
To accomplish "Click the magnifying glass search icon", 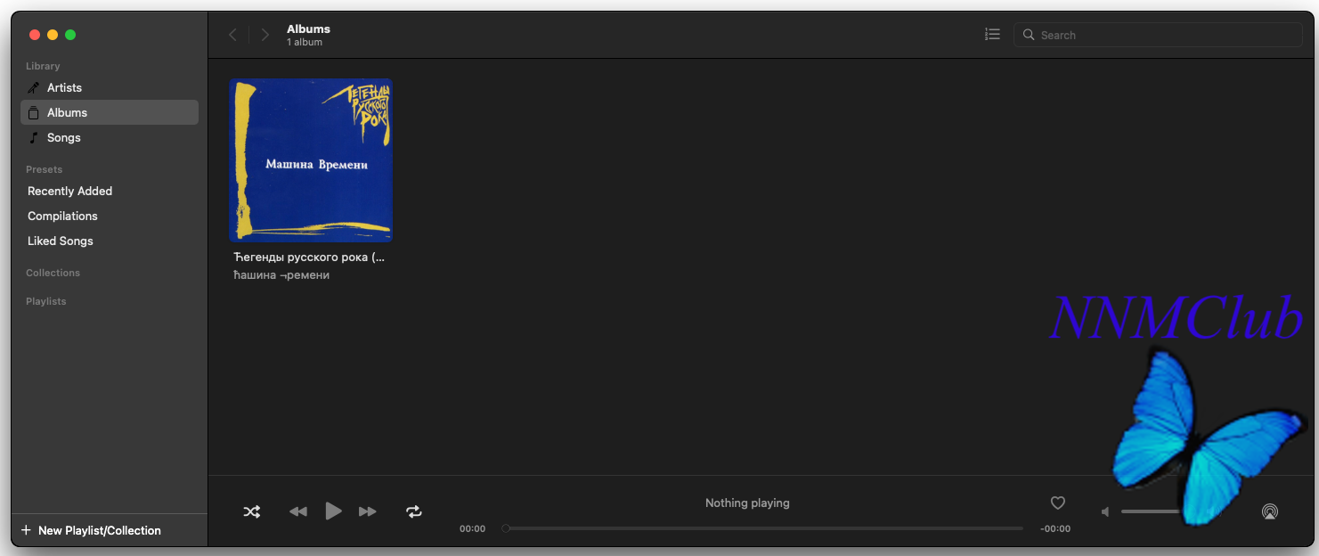I will (1029, 35).
